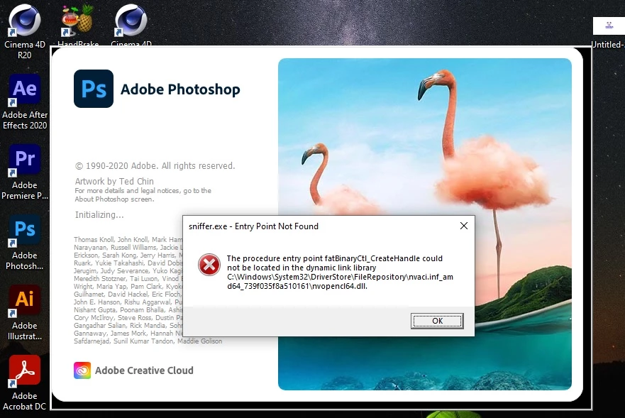Viewport: 625px width, 418px height.
Task: Open Adobe Acrobat DC shortcut
Action: pos(25,383)
